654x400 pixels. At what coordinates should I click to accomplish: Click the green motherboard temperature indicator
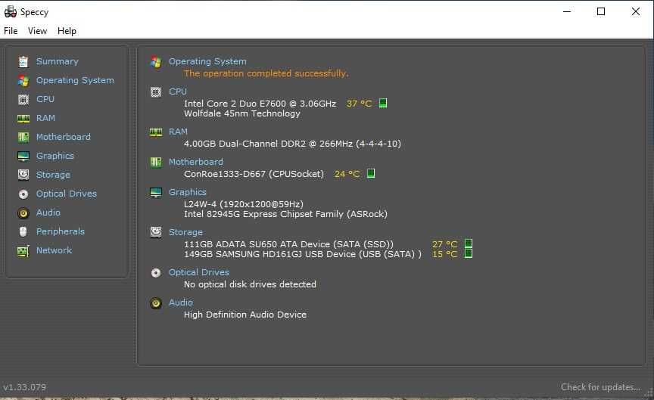coord(371,173)
